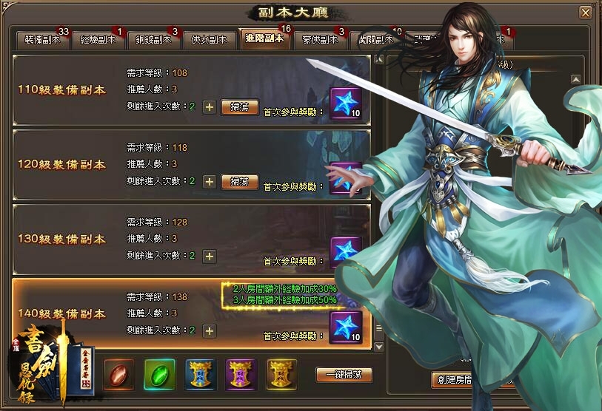
Task: Click the blue banner token icon
Action: 201,375
